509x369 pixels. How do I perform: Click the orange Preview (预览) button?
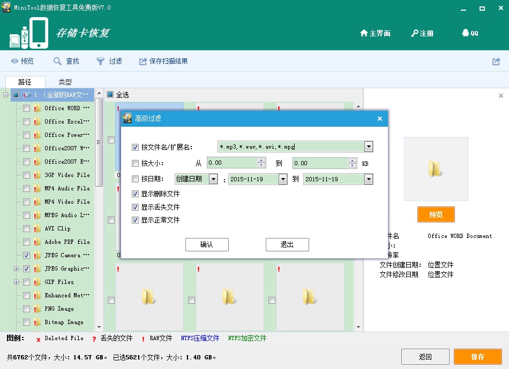[x=436, y=214]
